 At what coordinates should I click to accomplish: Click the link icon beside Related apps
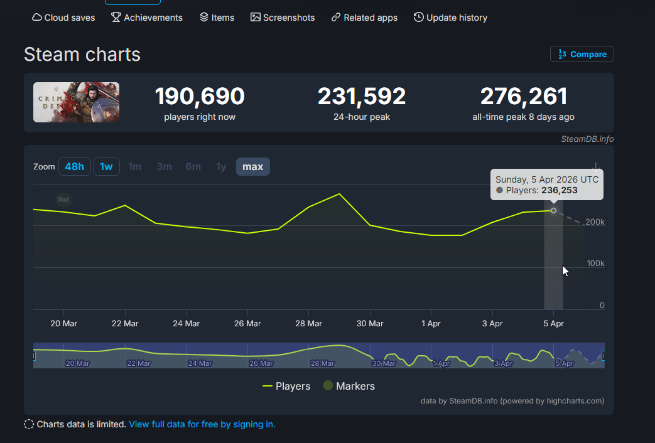coord(336,17)
